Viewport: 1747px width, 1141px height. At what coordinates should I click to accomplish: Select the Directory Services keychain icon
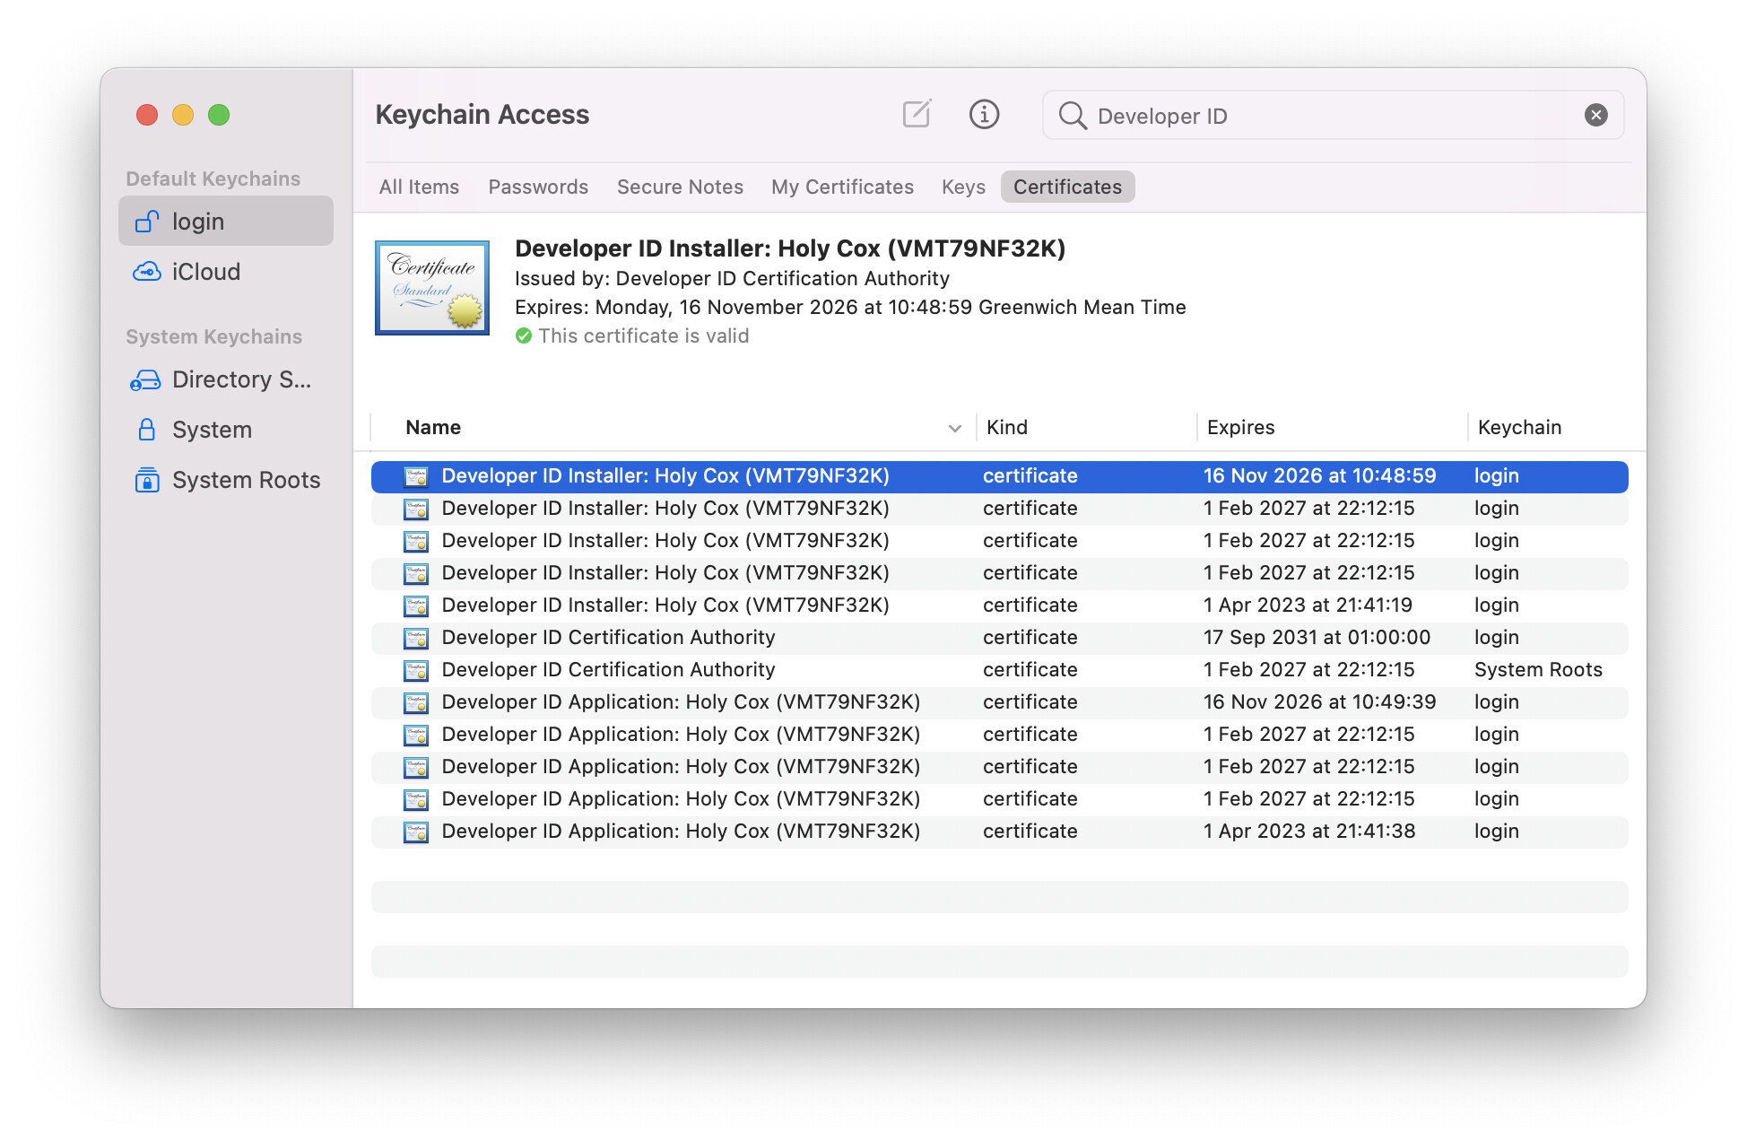coord(145,379)
